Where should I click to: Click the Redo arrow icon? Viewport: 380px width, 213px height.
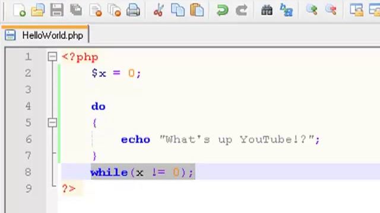click(242, 10)
